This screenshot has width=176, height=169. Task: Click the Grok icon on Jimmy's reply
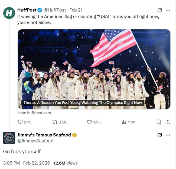(160, 135)
